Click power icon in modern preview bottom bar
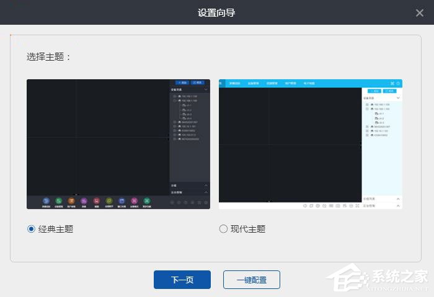This screenshot has width=434, height=297. tap(305, 205)
